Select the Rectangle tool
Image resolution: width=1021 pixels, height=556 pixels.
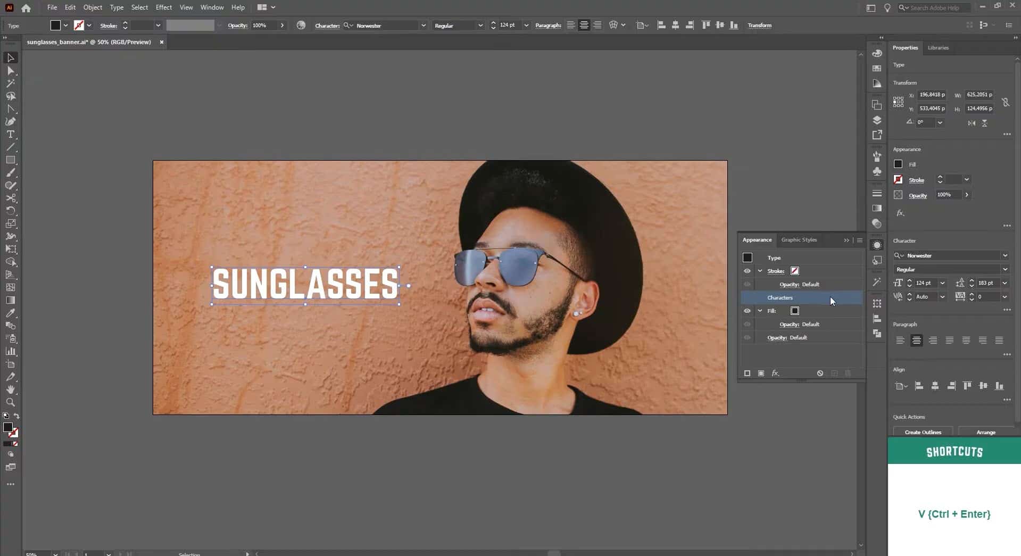click(x=11, y=160)
